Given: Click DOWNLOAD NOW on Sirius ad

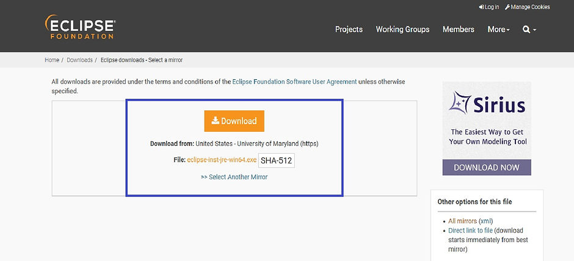Looking at the screenshot, I should click(487, 168).
